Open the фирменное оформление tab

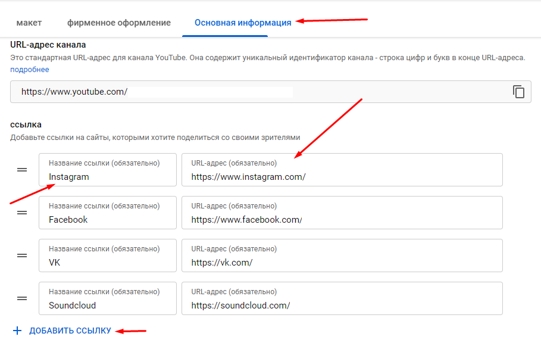[x=119, y=23]
